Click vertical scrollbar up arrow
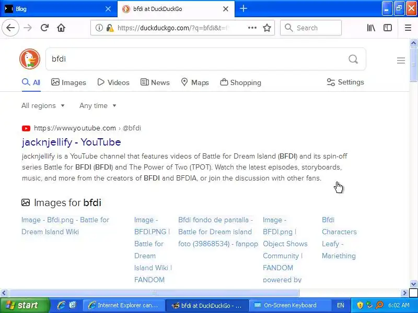The width and height of the screenshot is (418, 313). [x=413, y=43]
